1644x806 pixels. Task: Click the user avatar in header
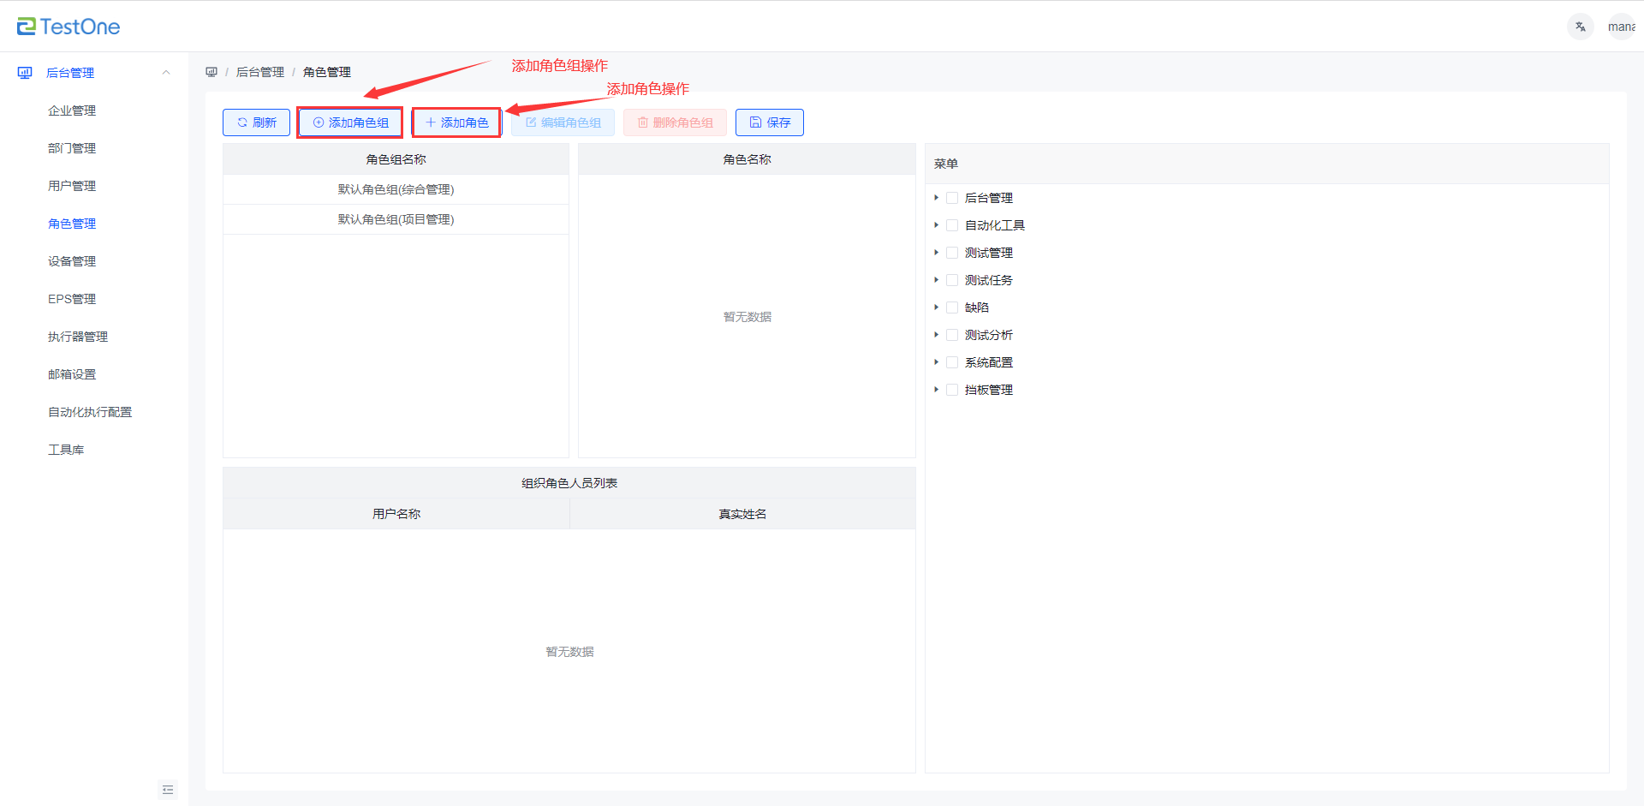(1621, 27)
